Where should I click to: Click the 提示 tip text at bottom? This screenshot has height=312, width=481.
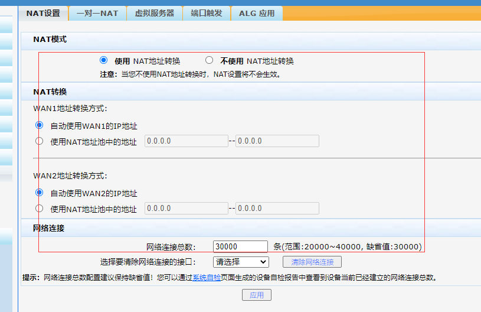[230, 278]
